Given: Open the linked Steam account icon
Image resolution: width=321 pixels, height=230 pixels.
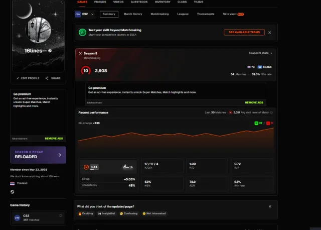Looking at the screenshot, I should click(12, 192).
